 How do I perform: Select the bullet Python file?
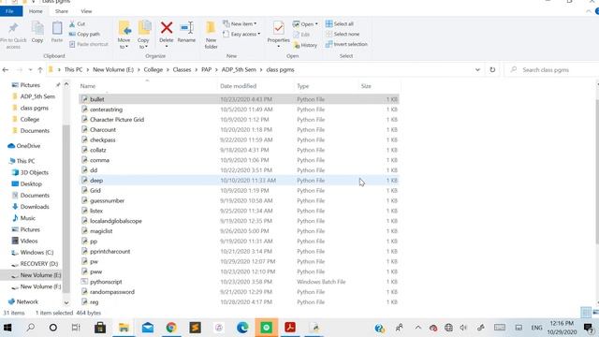click(x=240, y=99)
